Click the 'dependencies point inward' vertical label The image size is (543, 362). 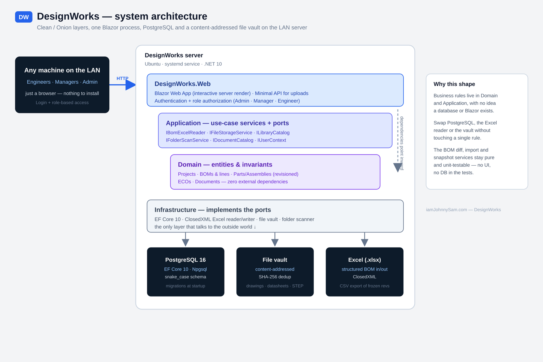pos(402,143)
